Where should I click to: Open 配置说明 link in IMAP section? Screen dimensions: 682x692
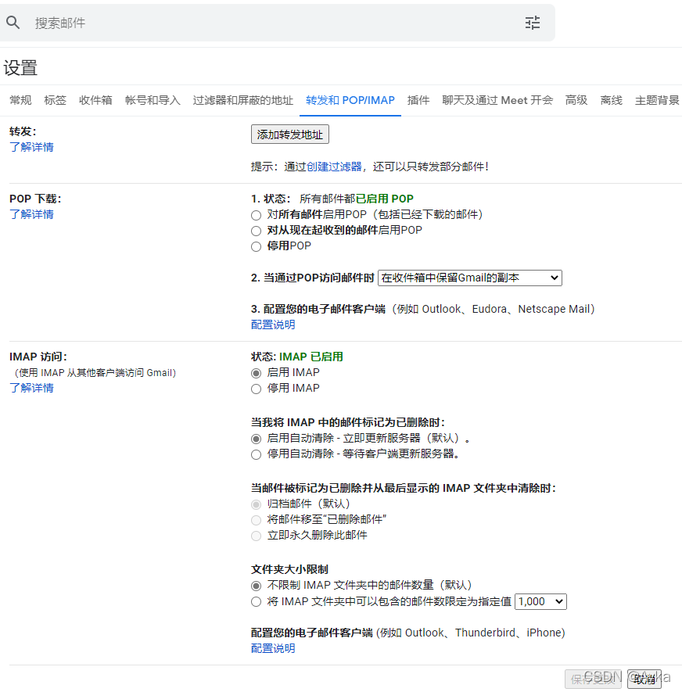tap(273, 648)
